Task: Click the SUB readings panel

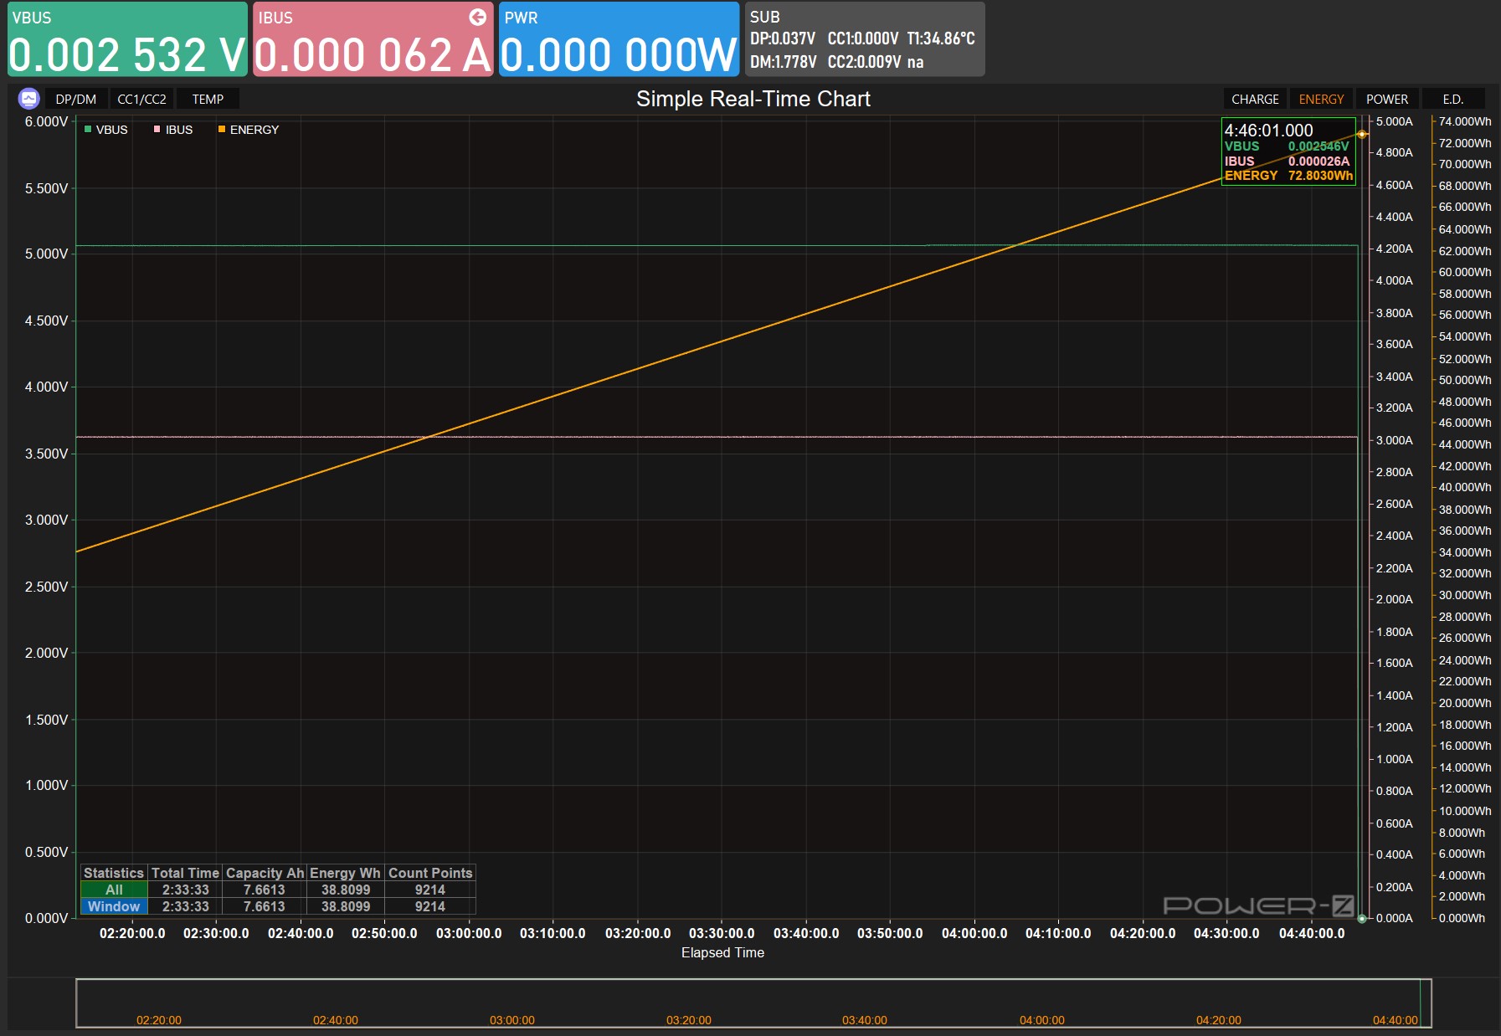Action: (864, 39)
